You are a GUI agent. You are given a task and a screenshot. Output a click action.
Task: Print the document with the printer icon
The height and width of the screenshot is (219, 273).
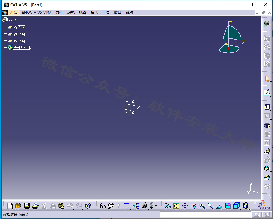pos(36,206)
